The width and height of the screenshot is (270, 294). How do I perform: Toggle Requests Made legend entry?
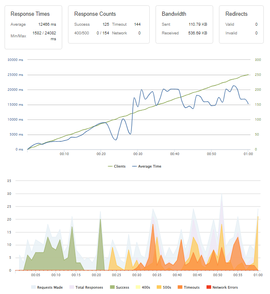[46, 287]
